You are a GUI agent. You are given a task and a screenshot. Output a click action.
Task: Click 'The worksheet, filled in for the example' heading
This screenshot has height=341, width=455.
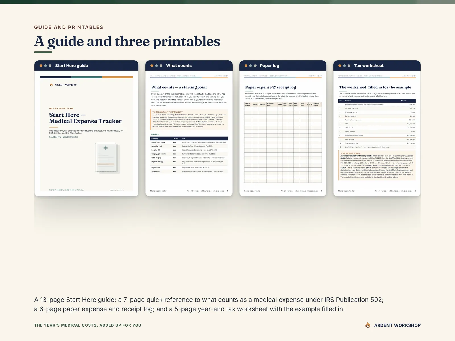pyautogui.click(x=375, y=87)
